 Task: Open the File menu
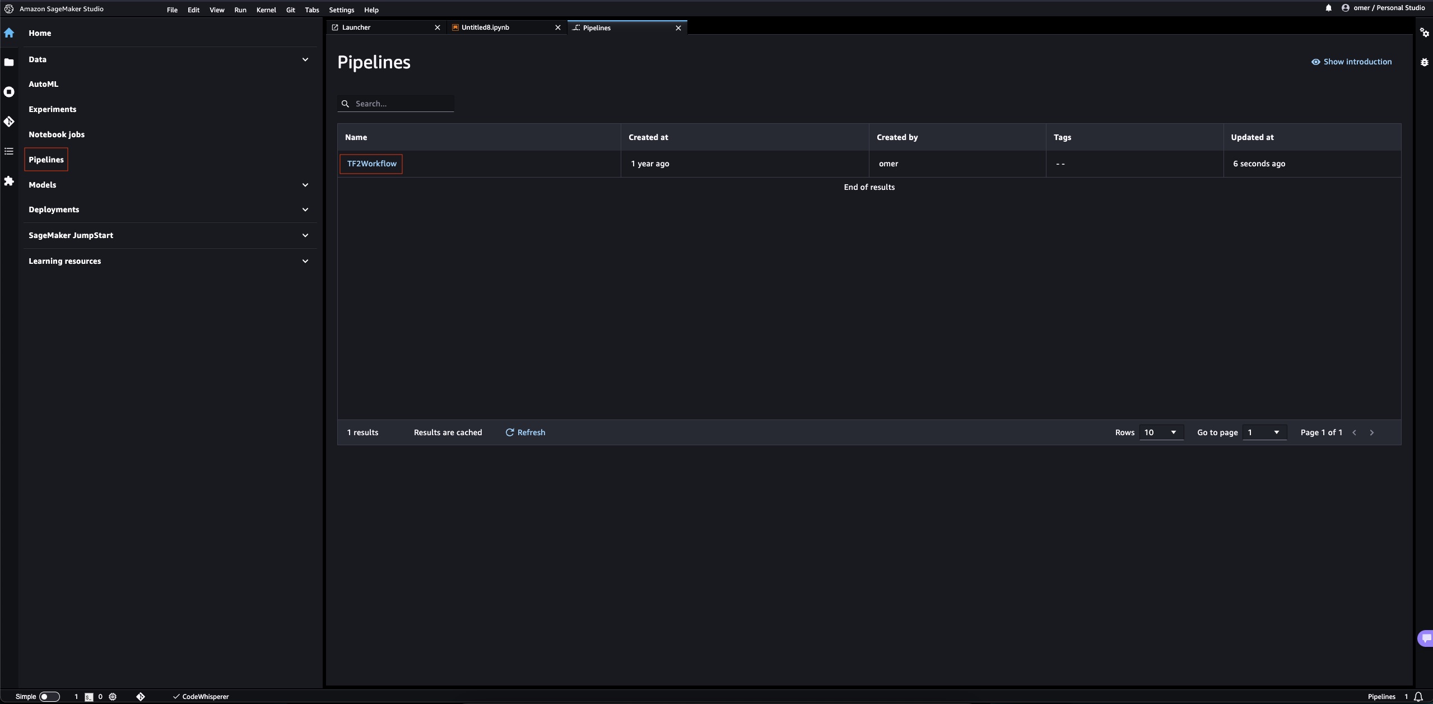click(172, 10)
